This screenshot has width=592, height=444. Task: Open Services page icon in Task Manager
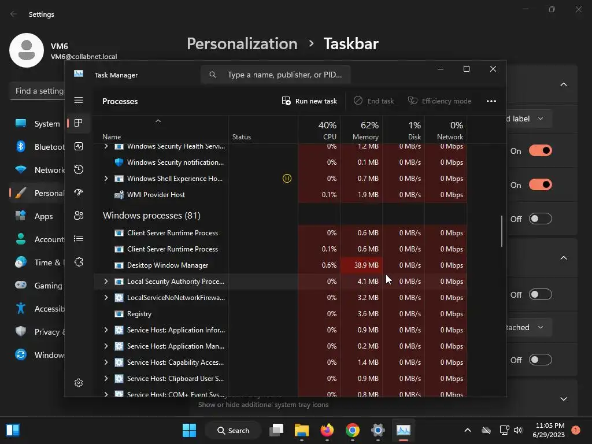pos(79,262)
